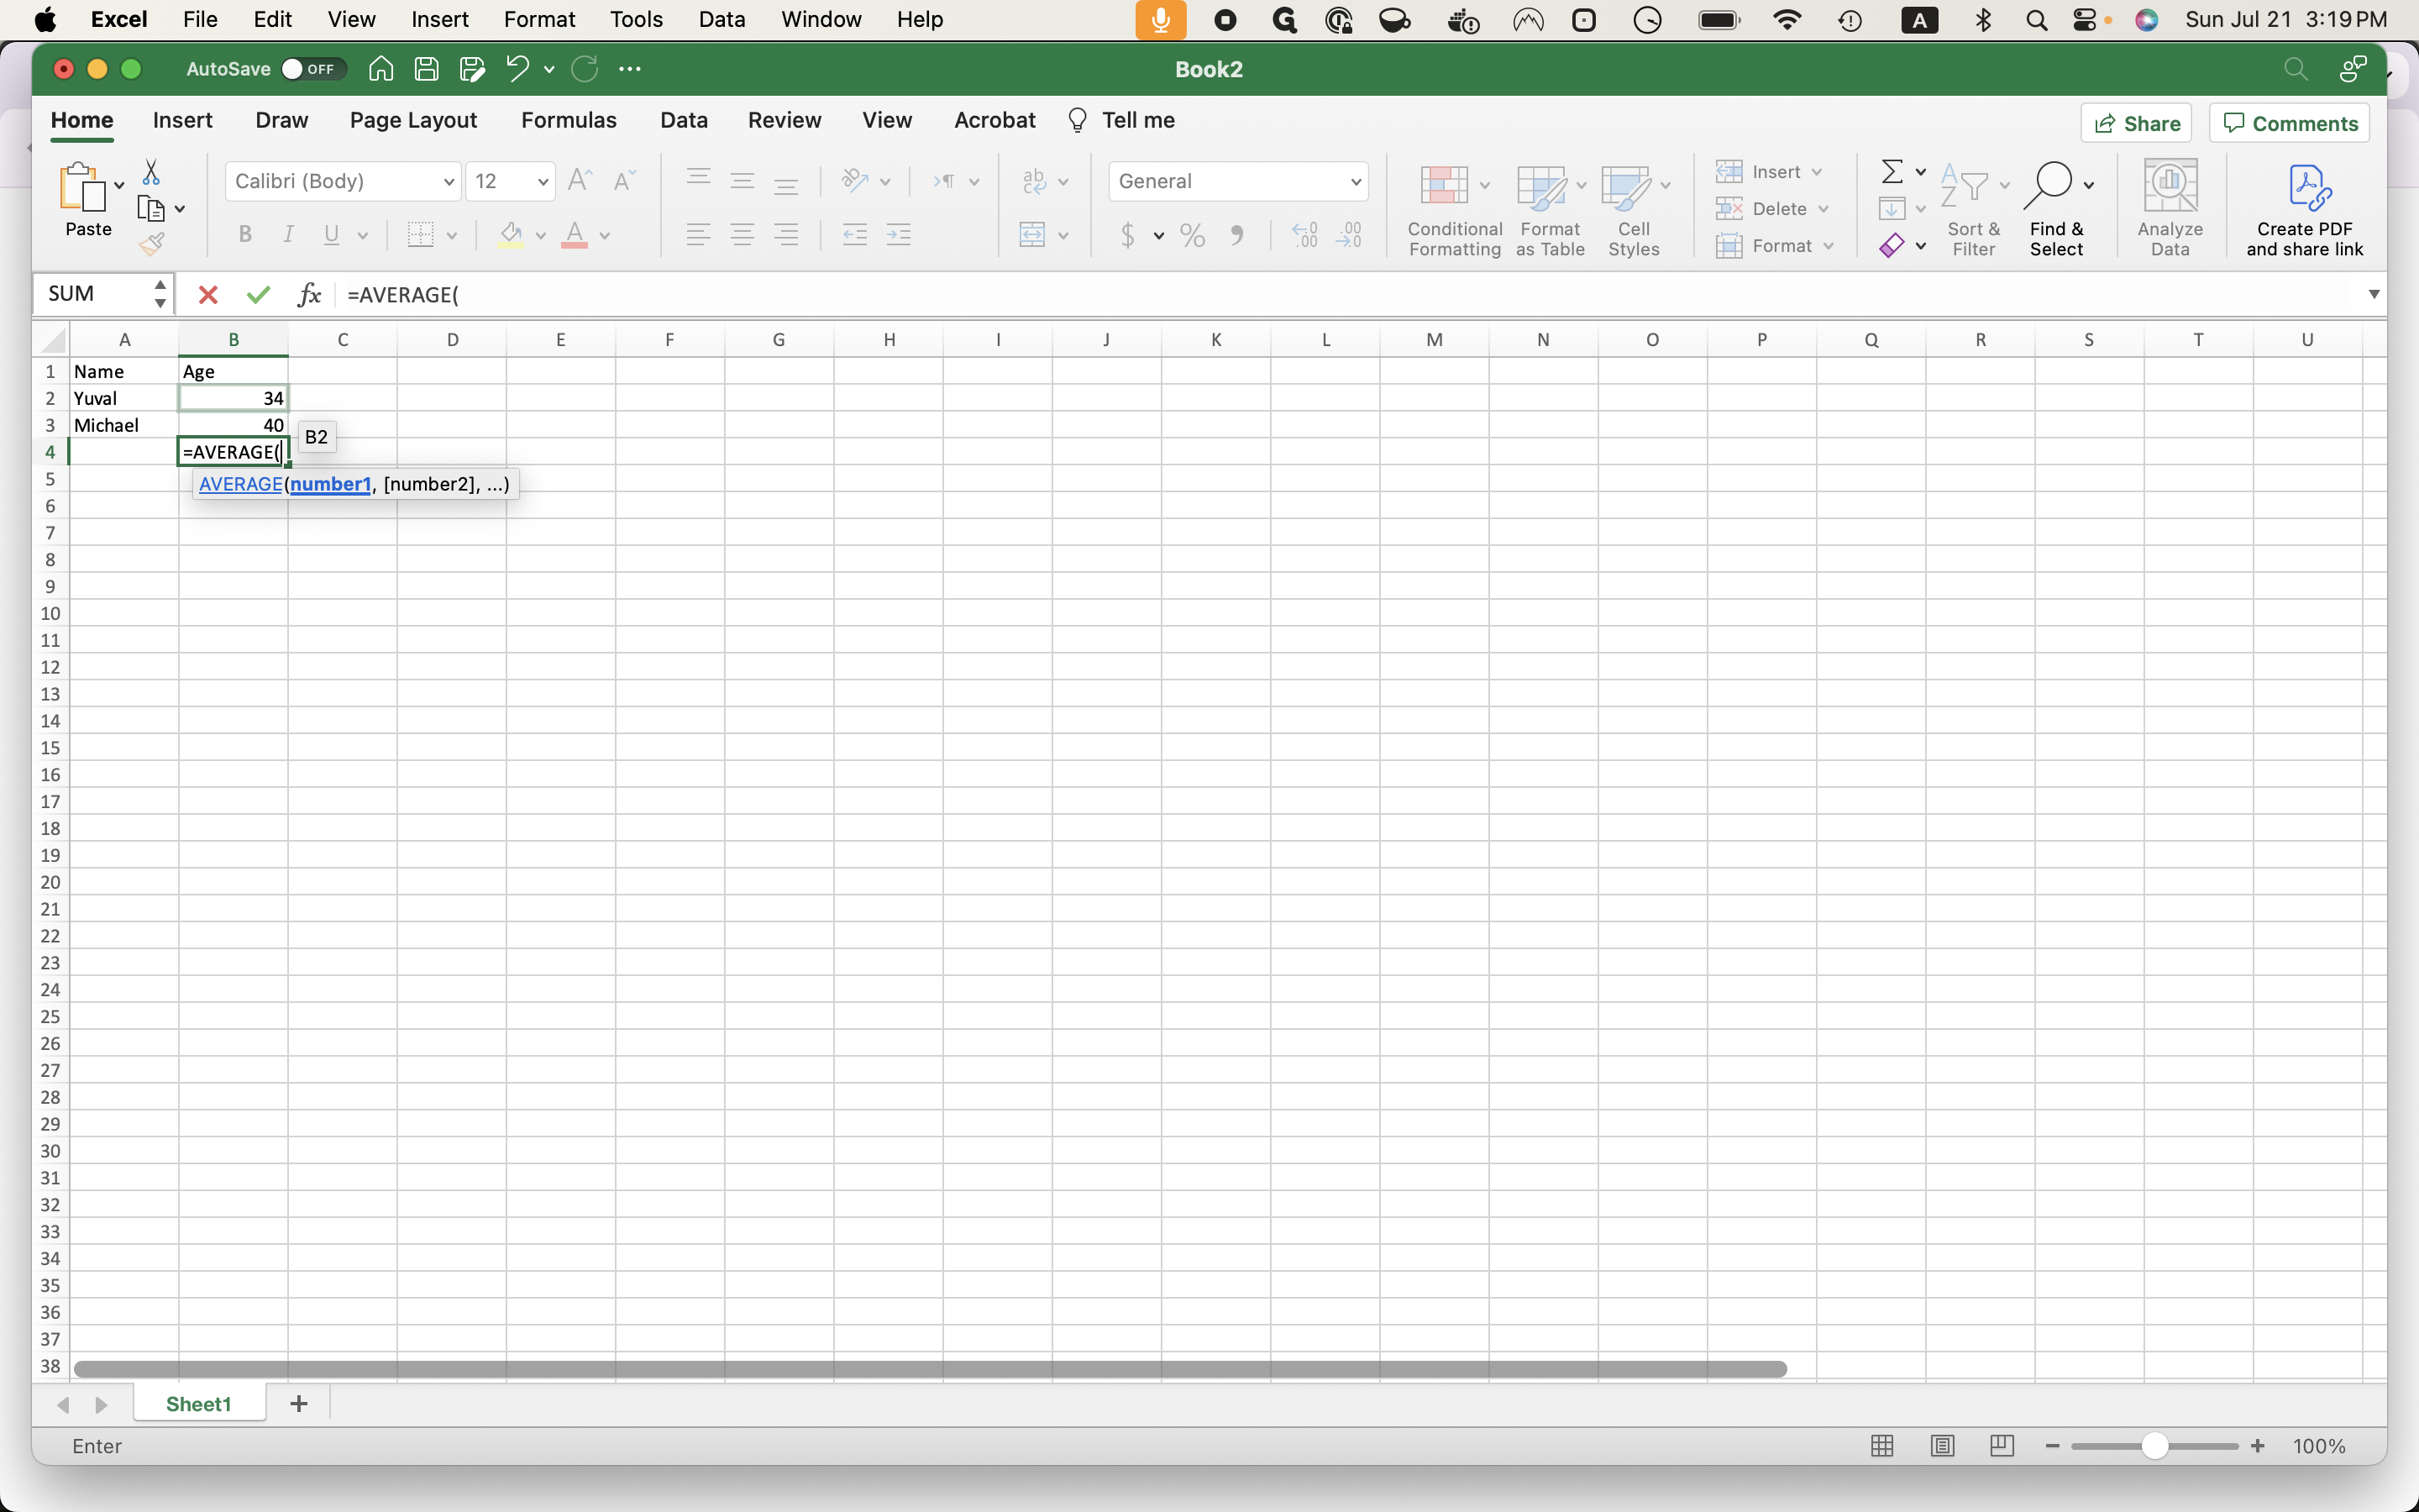Screen dimensions: 2419x1512
Task: Switch to the Formulas ribbon tab
Action: (x=568, y=120)
